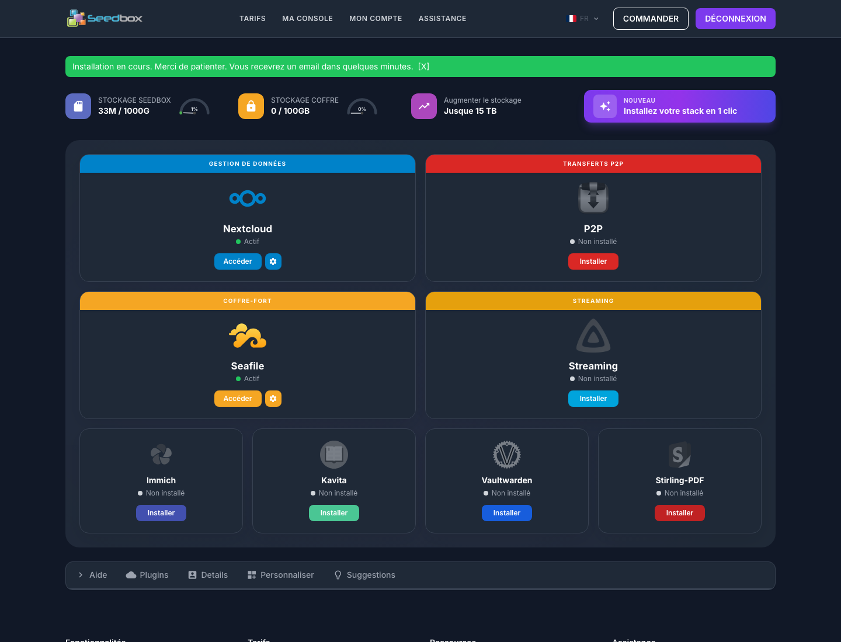The image size is (841, 642).
Task: Click Accéder for Seafile
Action: [x=238, y=399]
